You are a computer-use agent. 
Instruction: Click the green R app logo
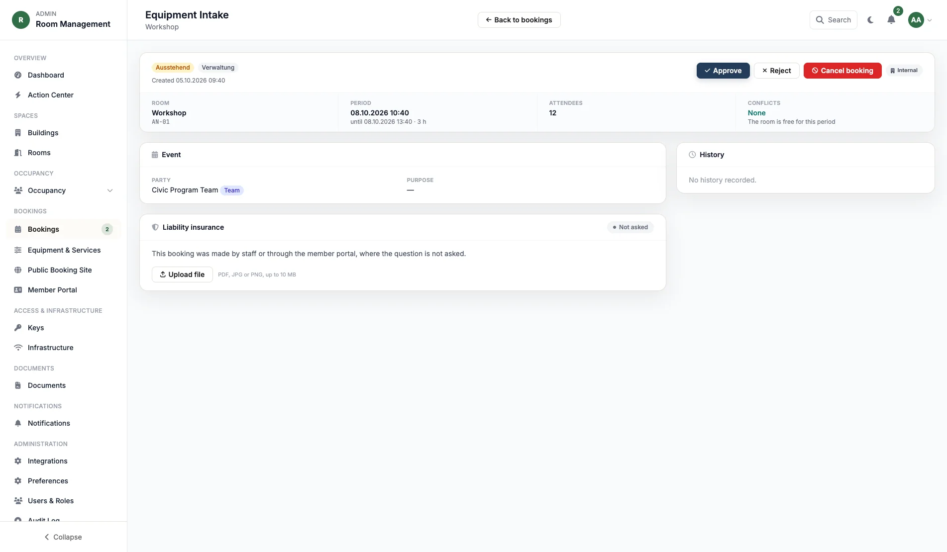(x=21, y=20)
